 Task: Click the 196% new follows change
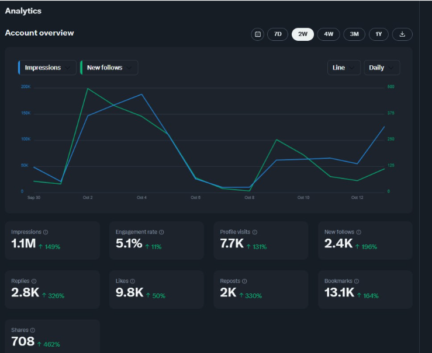369,247
